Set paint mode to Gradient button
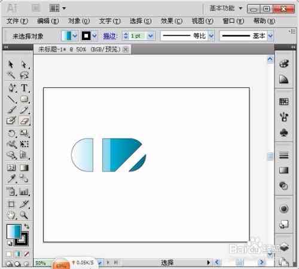Image resolution: width=299 pixels, height=269 pixels. click(17, 254)
